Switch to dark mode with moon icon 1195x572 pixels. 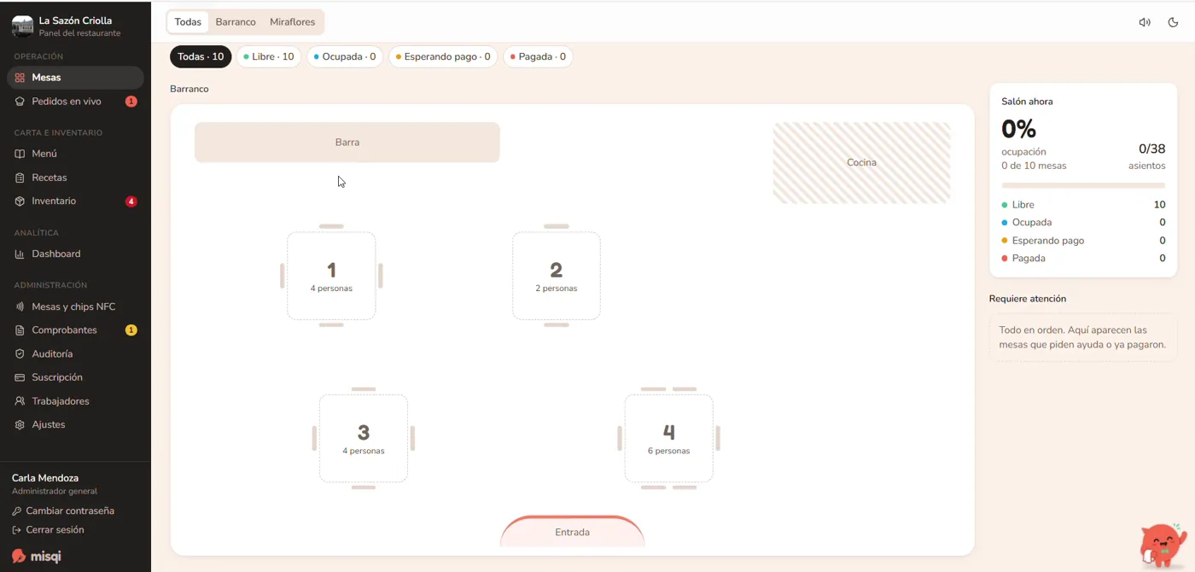click(1173, 22)
